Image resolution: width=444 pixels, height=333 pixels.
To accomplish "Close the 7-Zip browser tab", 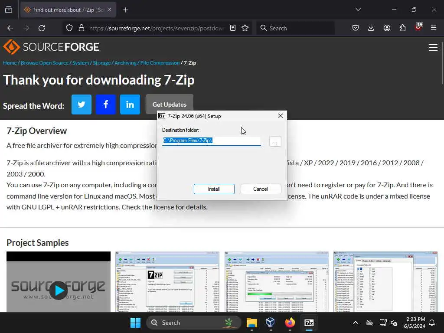I will (109, 10).
